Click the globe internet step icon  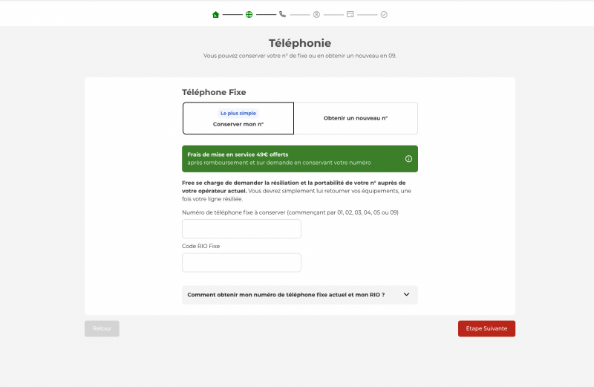249,14
